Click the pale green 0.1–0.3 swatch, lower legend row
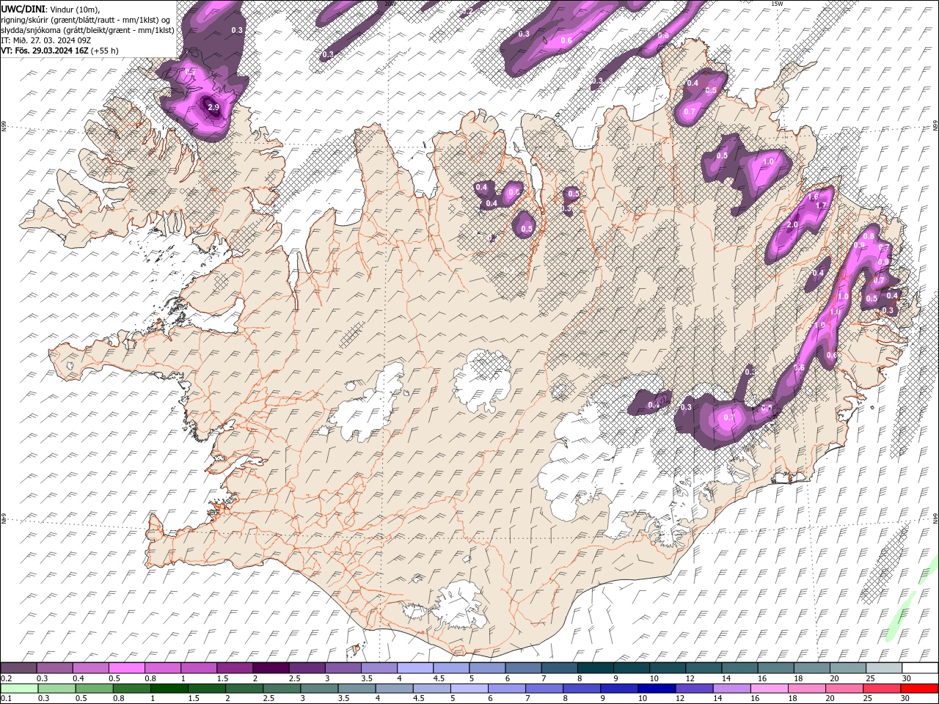939x704 pixels. coord(19,689)
